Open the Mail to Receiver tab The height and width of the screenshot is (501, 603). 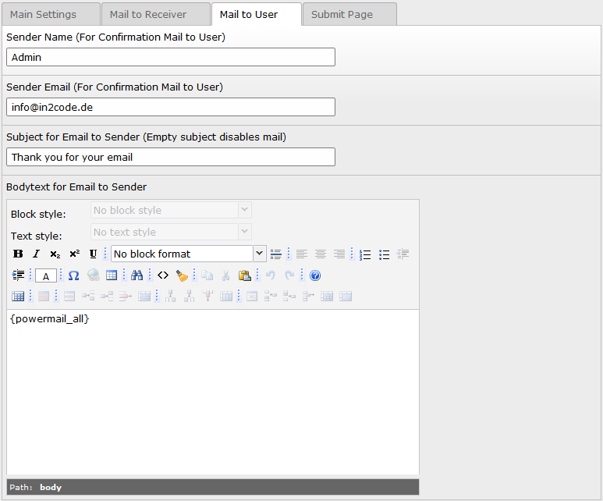coord(147,14)
